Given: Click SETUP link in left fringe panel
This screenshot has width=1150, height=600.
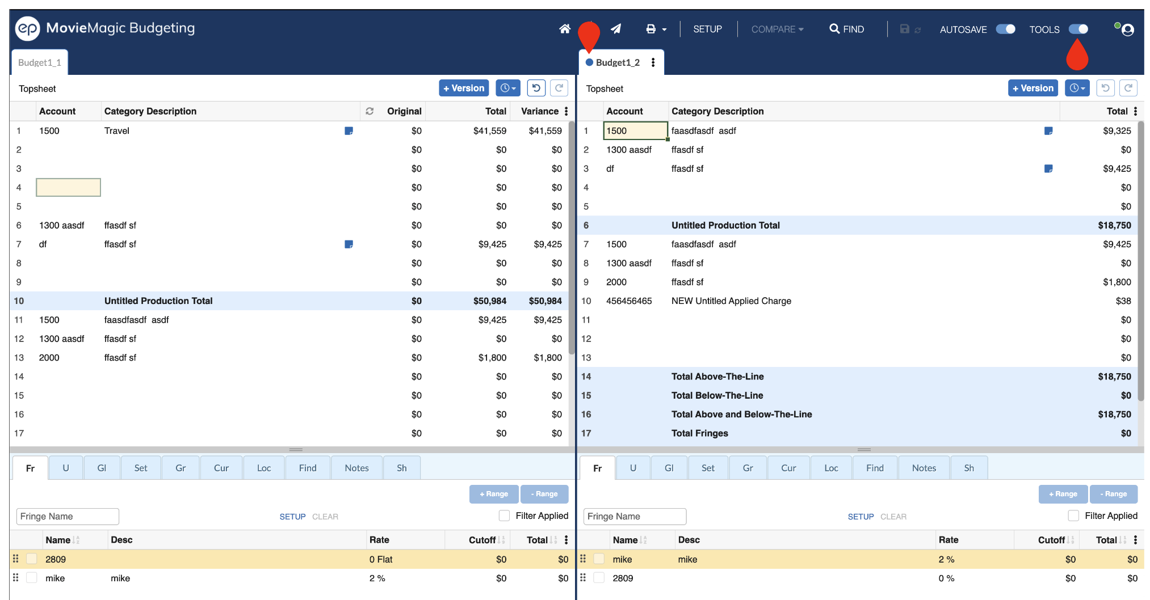Looking at the screenshot, I should [x=292, y=517].
